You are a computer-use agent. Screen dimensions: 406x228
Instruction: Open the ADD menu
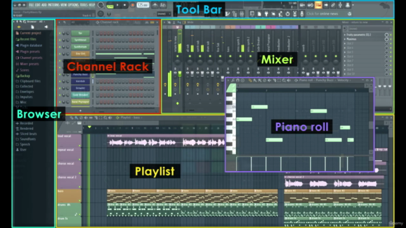point(44,5)
